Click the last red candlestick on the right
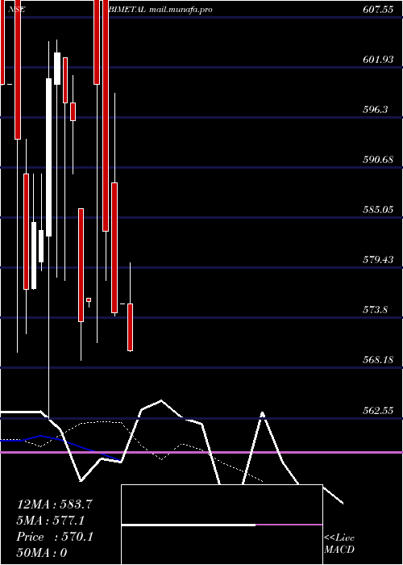403x565 pixels. coord(131,327)
